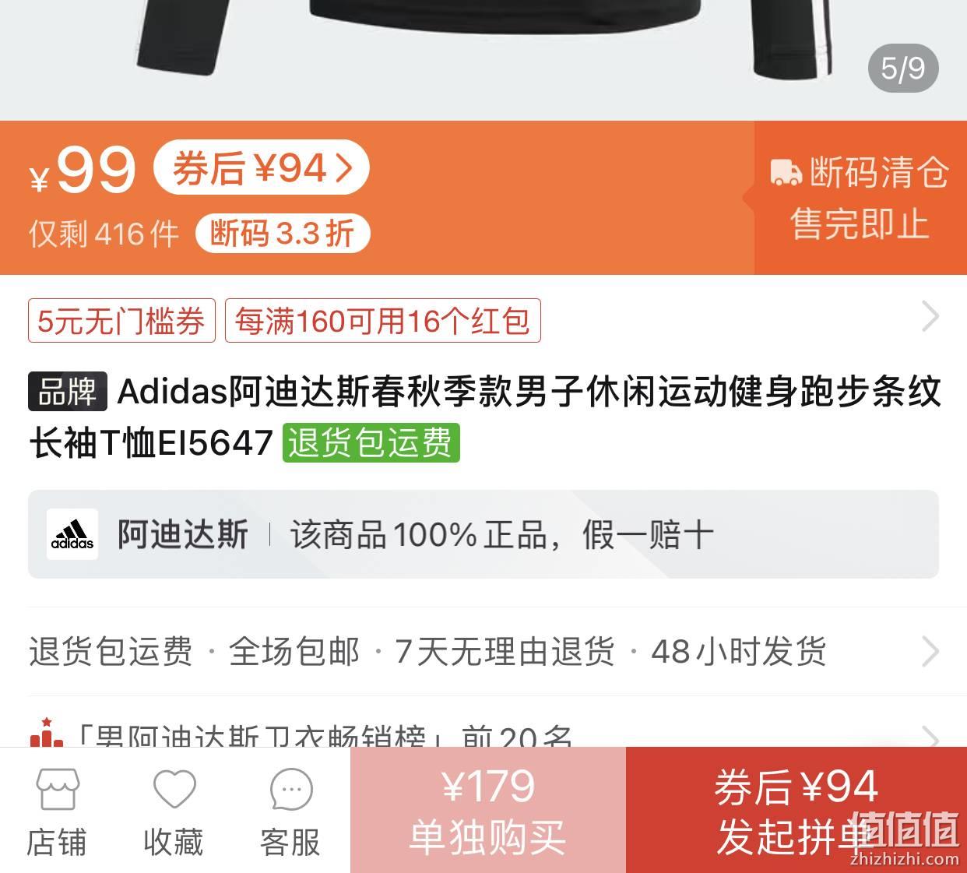This screenshot has height=873, width=967.
Task: Expand service guarantees row chevron
Action: 930,652
